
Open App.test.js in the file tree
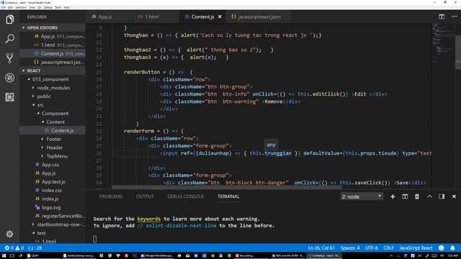click(x=53, y=182)
